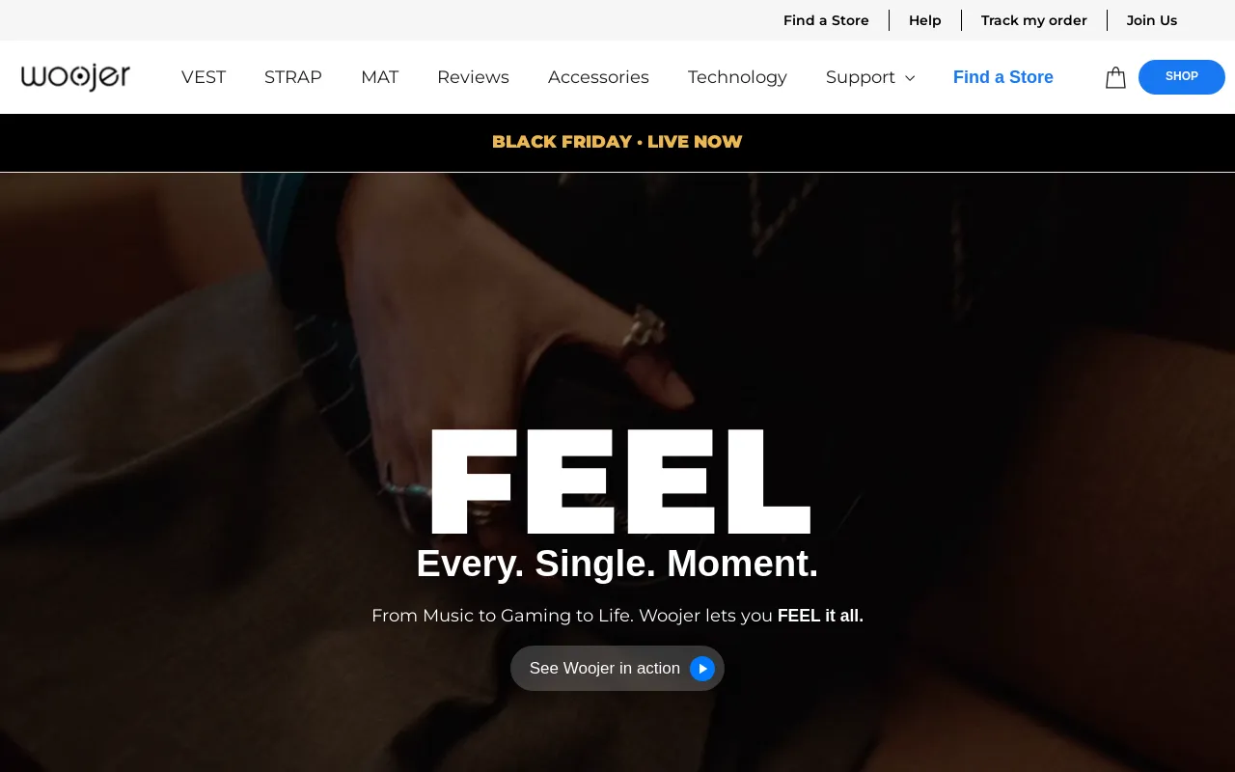Click See Woojer in action button
The image size is (1235, 772).
(x=617, y=668)
